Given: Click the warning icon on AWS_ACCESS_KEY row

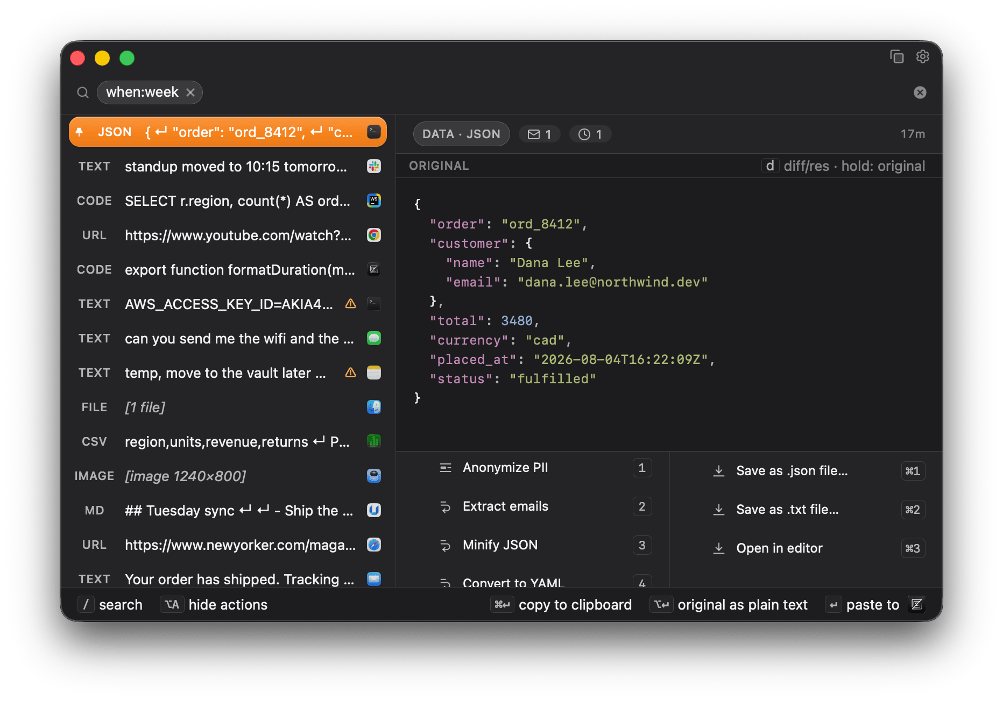Looking at the screenshot, I should (x=350, y=304).
